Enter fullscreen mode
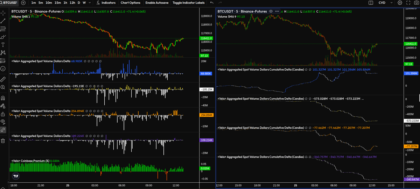Image resolution: width=420 pixels, height=189 pixels. (408, 2)
